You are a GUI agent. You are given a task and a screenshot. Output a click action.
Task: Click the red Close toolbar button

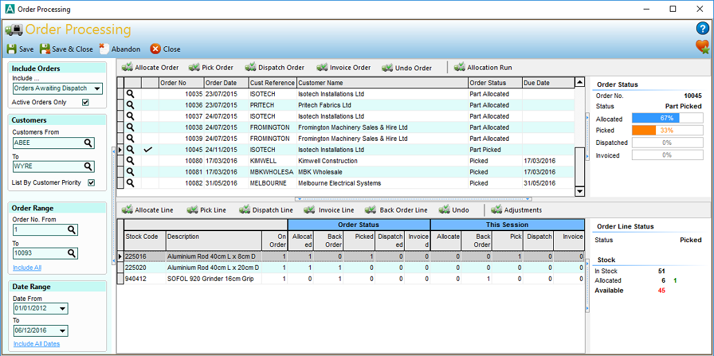coord(165,49)
